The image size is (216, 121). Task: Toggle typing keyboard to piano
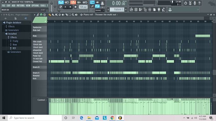[x=92, y=2]
